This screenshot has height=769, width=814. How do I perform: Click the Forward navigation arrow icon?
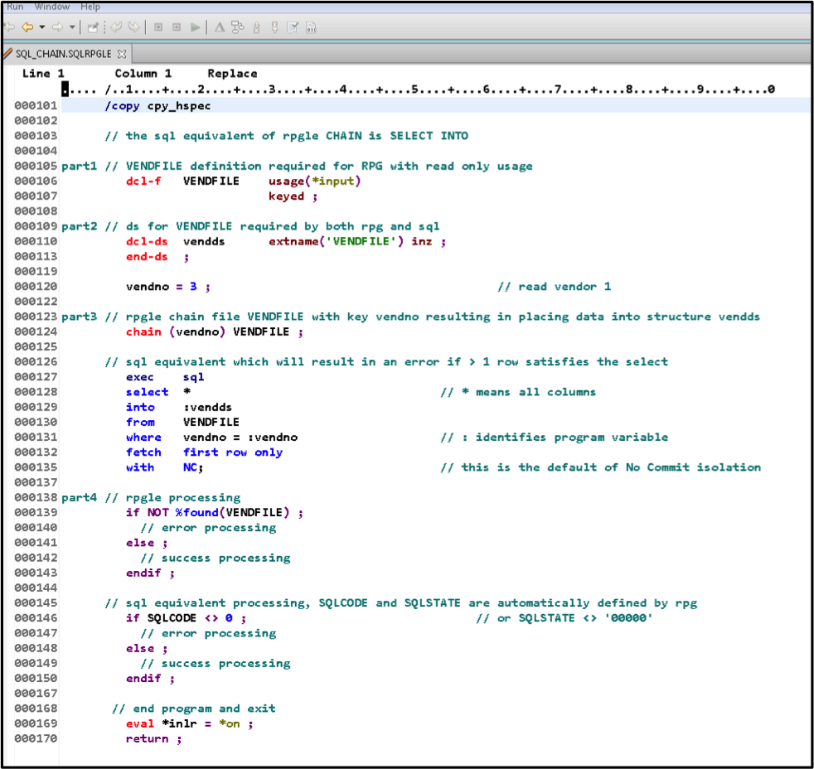point(56,27)
